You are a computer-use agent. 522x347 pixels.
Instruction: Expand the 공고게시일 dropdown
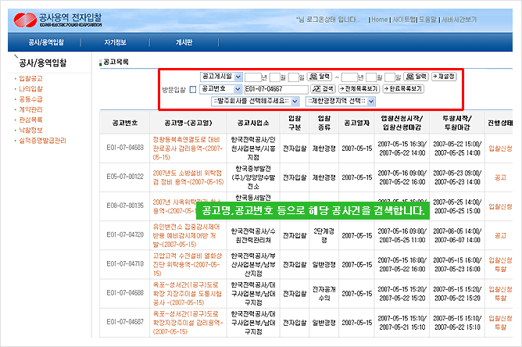[221, 77]
